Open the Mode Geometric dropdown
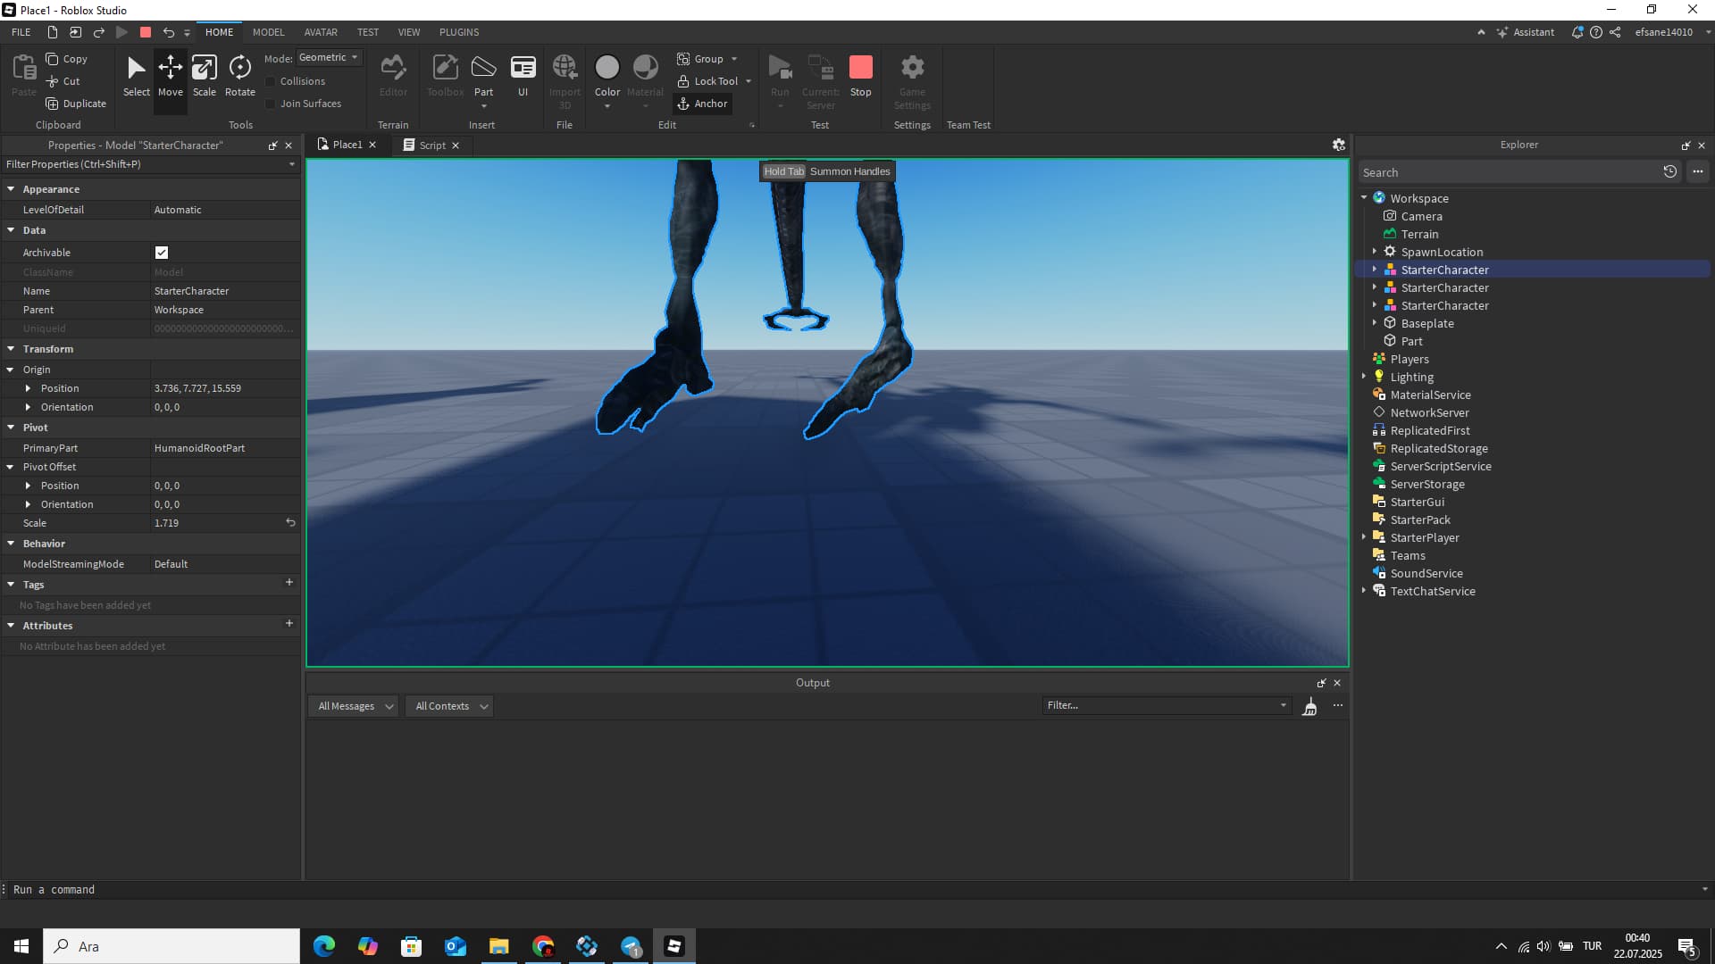The image size is (1715, 964). click(x=329, y=57)
